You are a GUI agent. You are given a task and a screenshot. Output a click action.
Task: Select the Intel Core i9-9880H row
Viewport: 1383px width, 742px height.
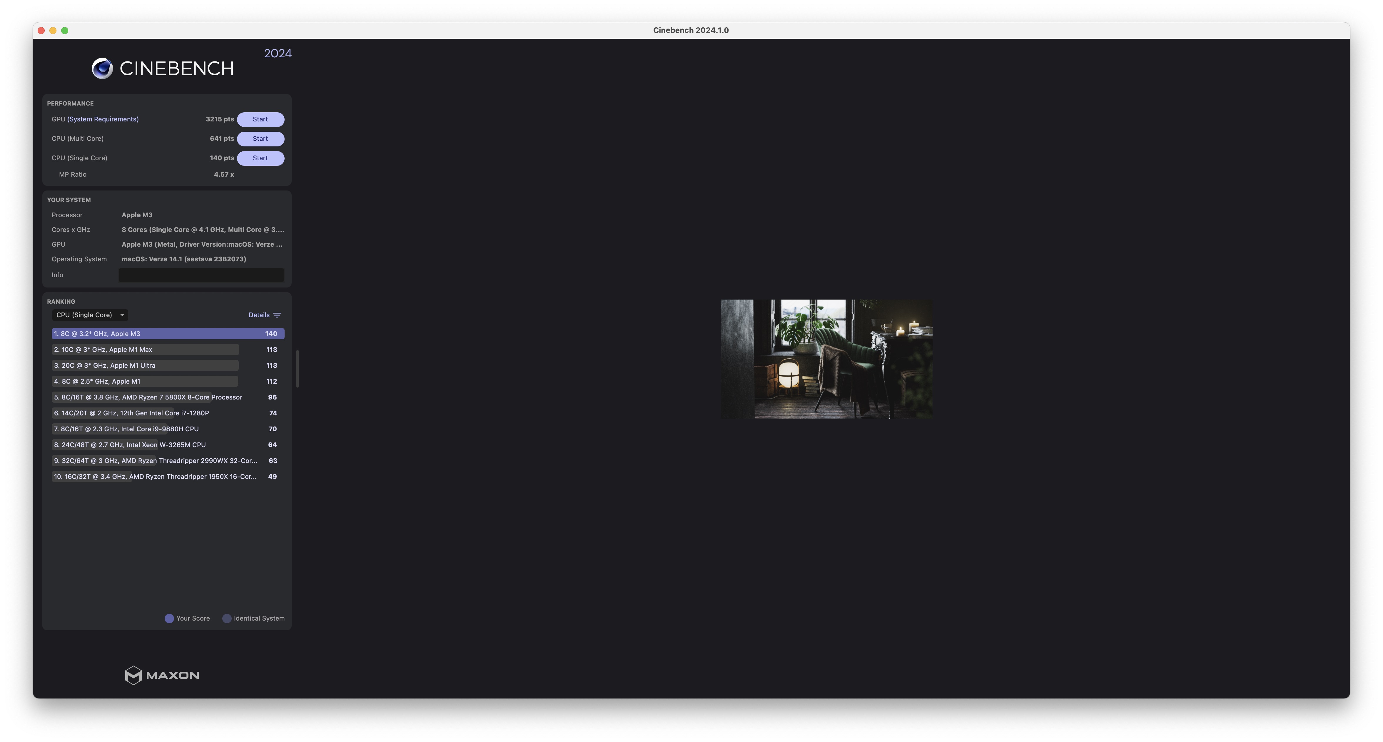(x=168, y=429)
